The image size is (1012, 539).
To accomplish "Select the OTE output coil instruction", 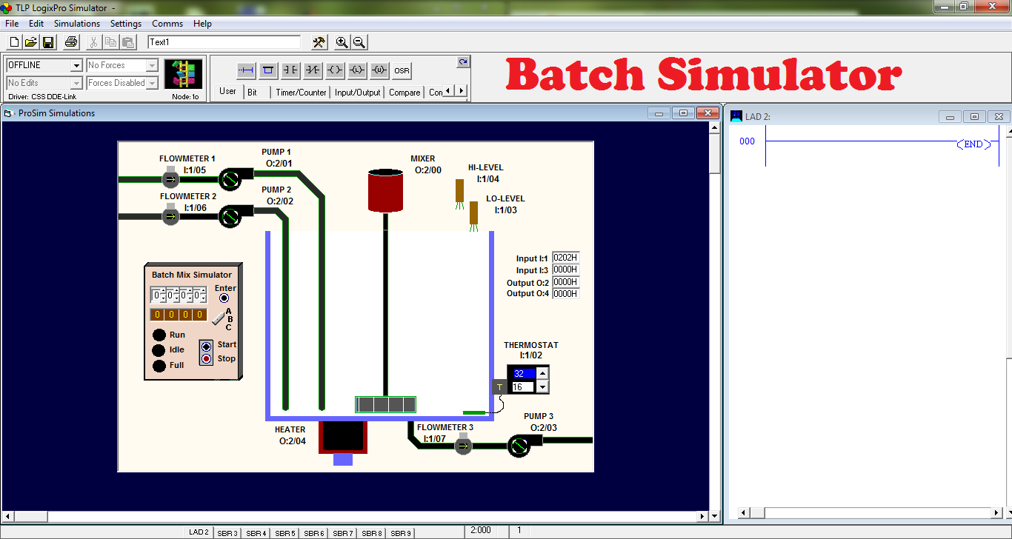I will tap(334, 70).
